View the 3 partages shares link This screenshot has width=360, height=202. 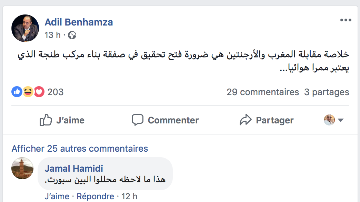pos(327,92)
